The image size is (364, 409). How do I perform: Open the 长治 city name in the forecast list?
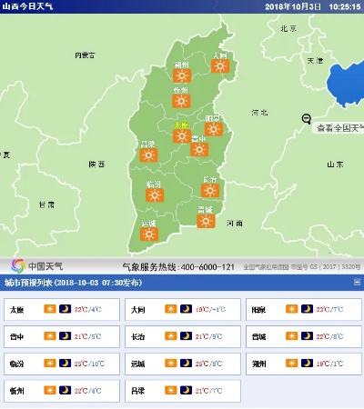137,337
